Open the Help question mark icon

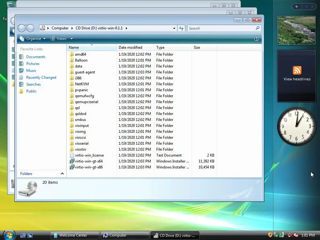pos(257,39)
